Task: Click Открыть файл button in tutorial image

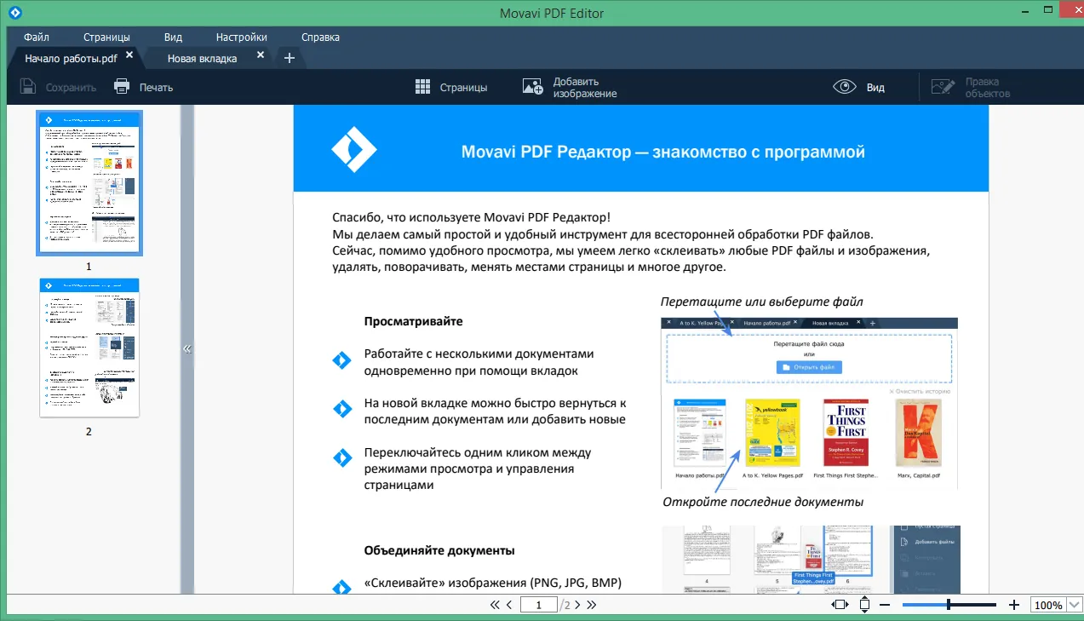Action: (809, 367)
